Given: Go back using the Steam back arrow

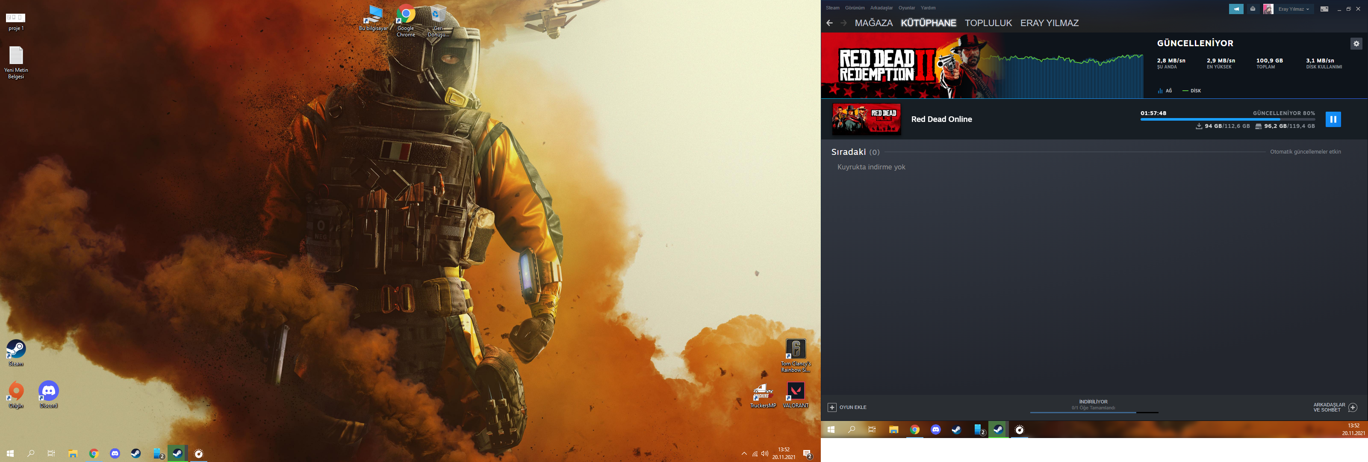Looking at the screenshot, I should click(829, 23).
